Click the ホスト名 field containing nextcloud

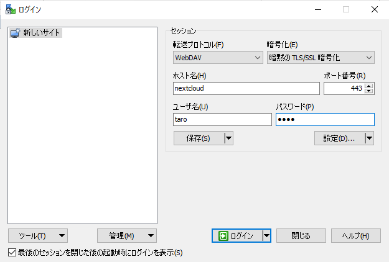pyautogui.click(x=246, y=88)
